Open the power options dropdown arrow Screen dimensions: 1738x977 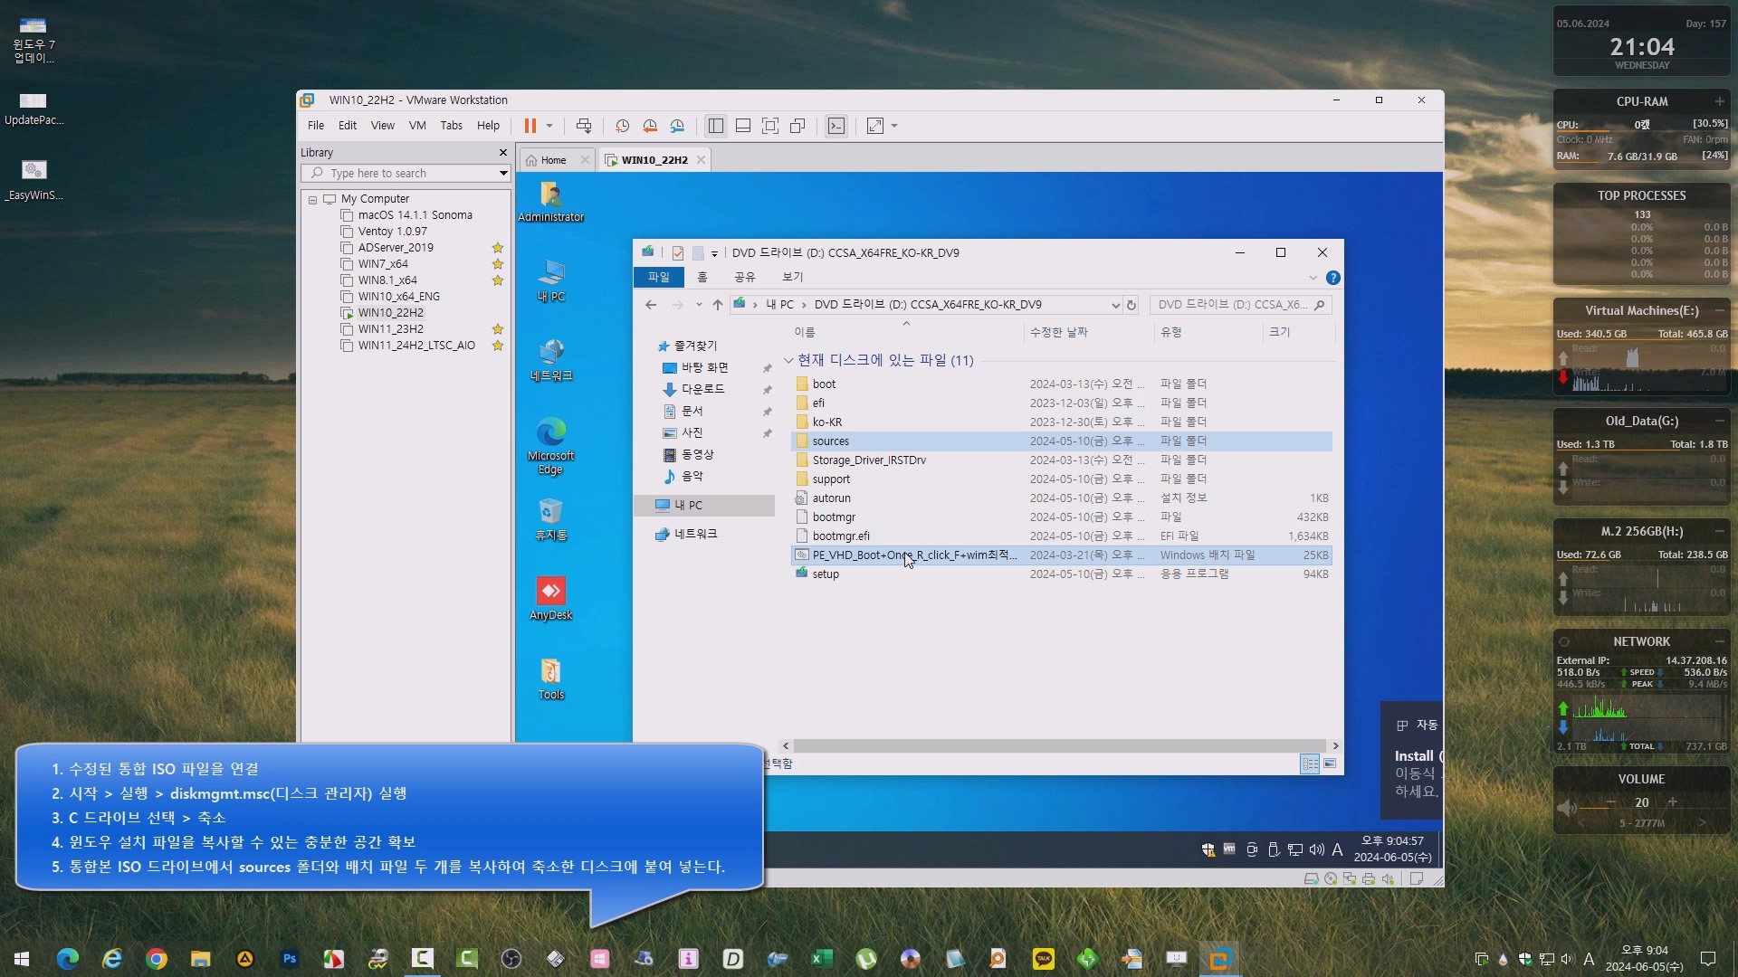(x=549, y=126)
